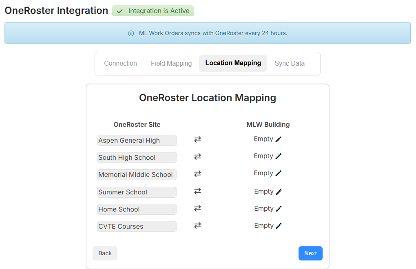
Task: Click the edit pencil next to Home School
Action: point(279,208)
